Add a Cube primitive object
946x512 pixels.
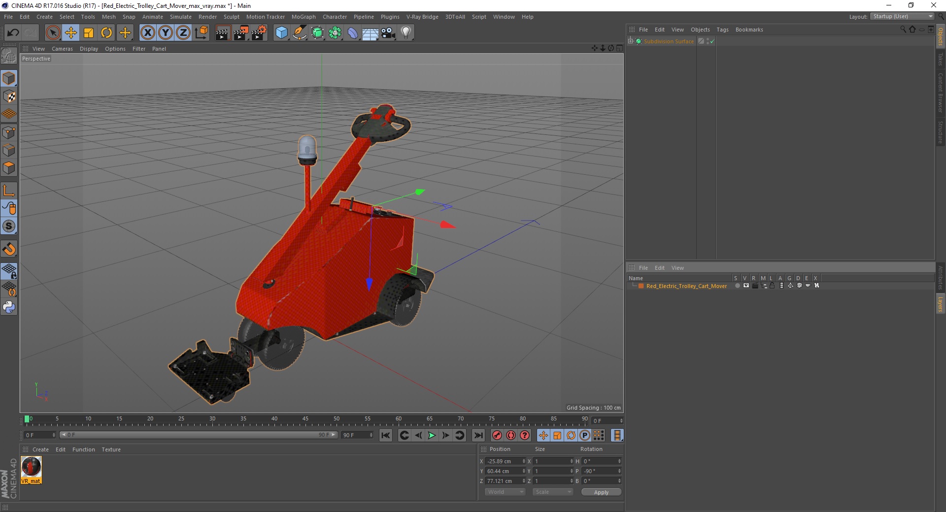tap(281, 33)
